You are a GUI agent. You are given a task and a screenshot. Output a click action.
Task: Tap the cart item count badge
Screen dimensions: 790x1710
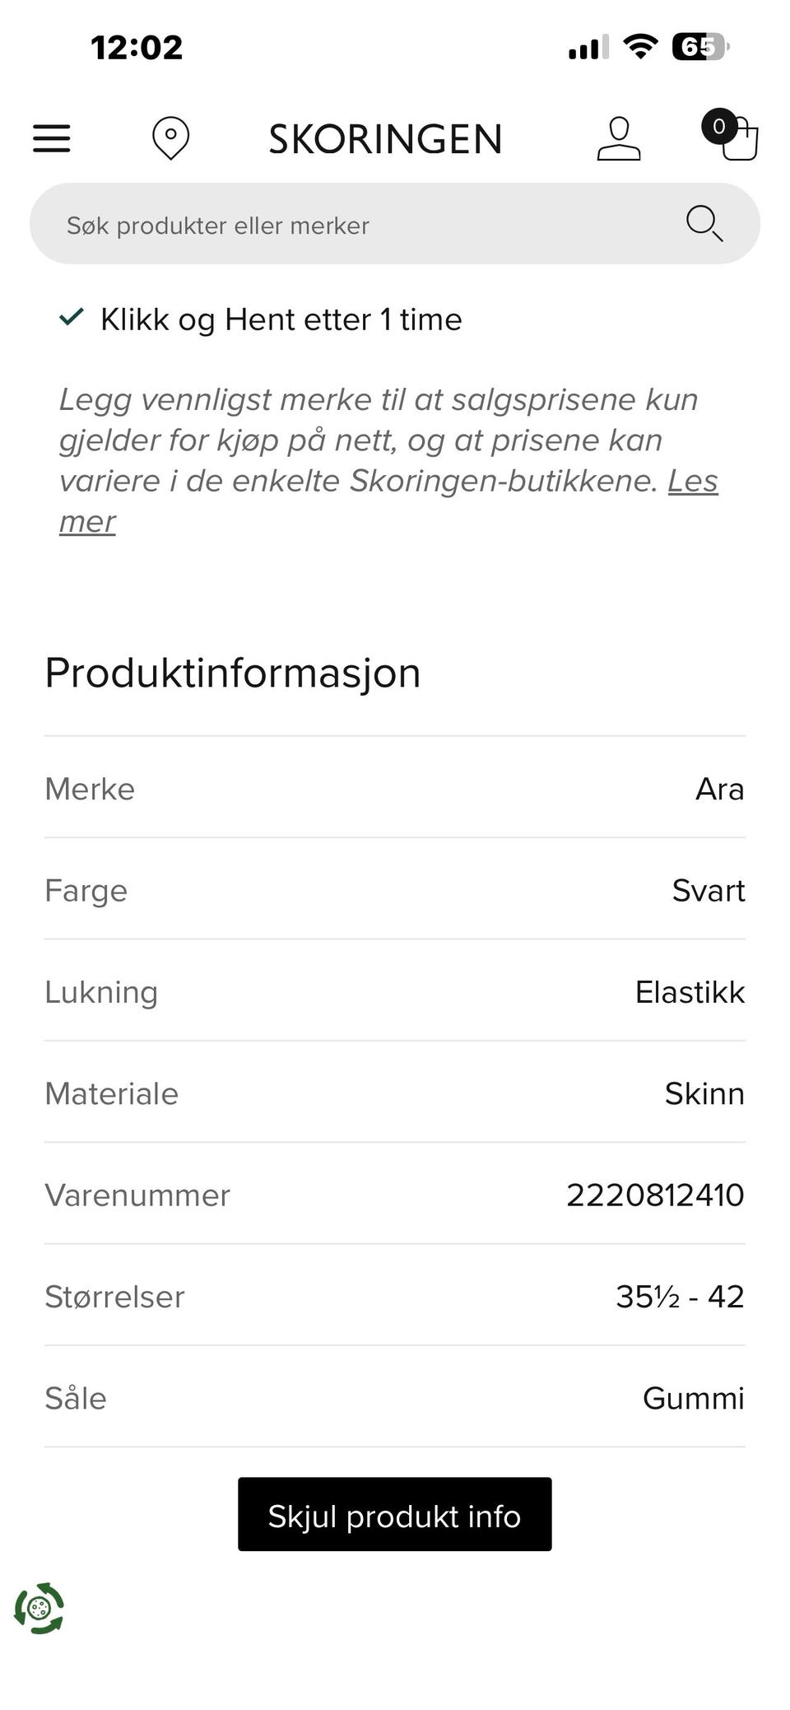click(719, 126)
